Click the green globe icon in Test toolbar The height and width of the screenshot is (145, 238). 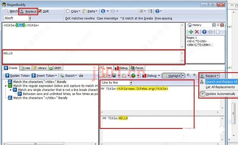point(133,76)
